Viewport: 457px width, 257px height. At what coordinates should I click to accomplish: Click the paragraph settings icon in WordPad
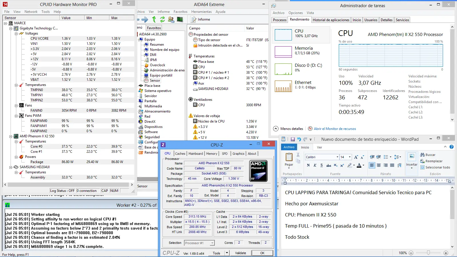coord(400,165)
